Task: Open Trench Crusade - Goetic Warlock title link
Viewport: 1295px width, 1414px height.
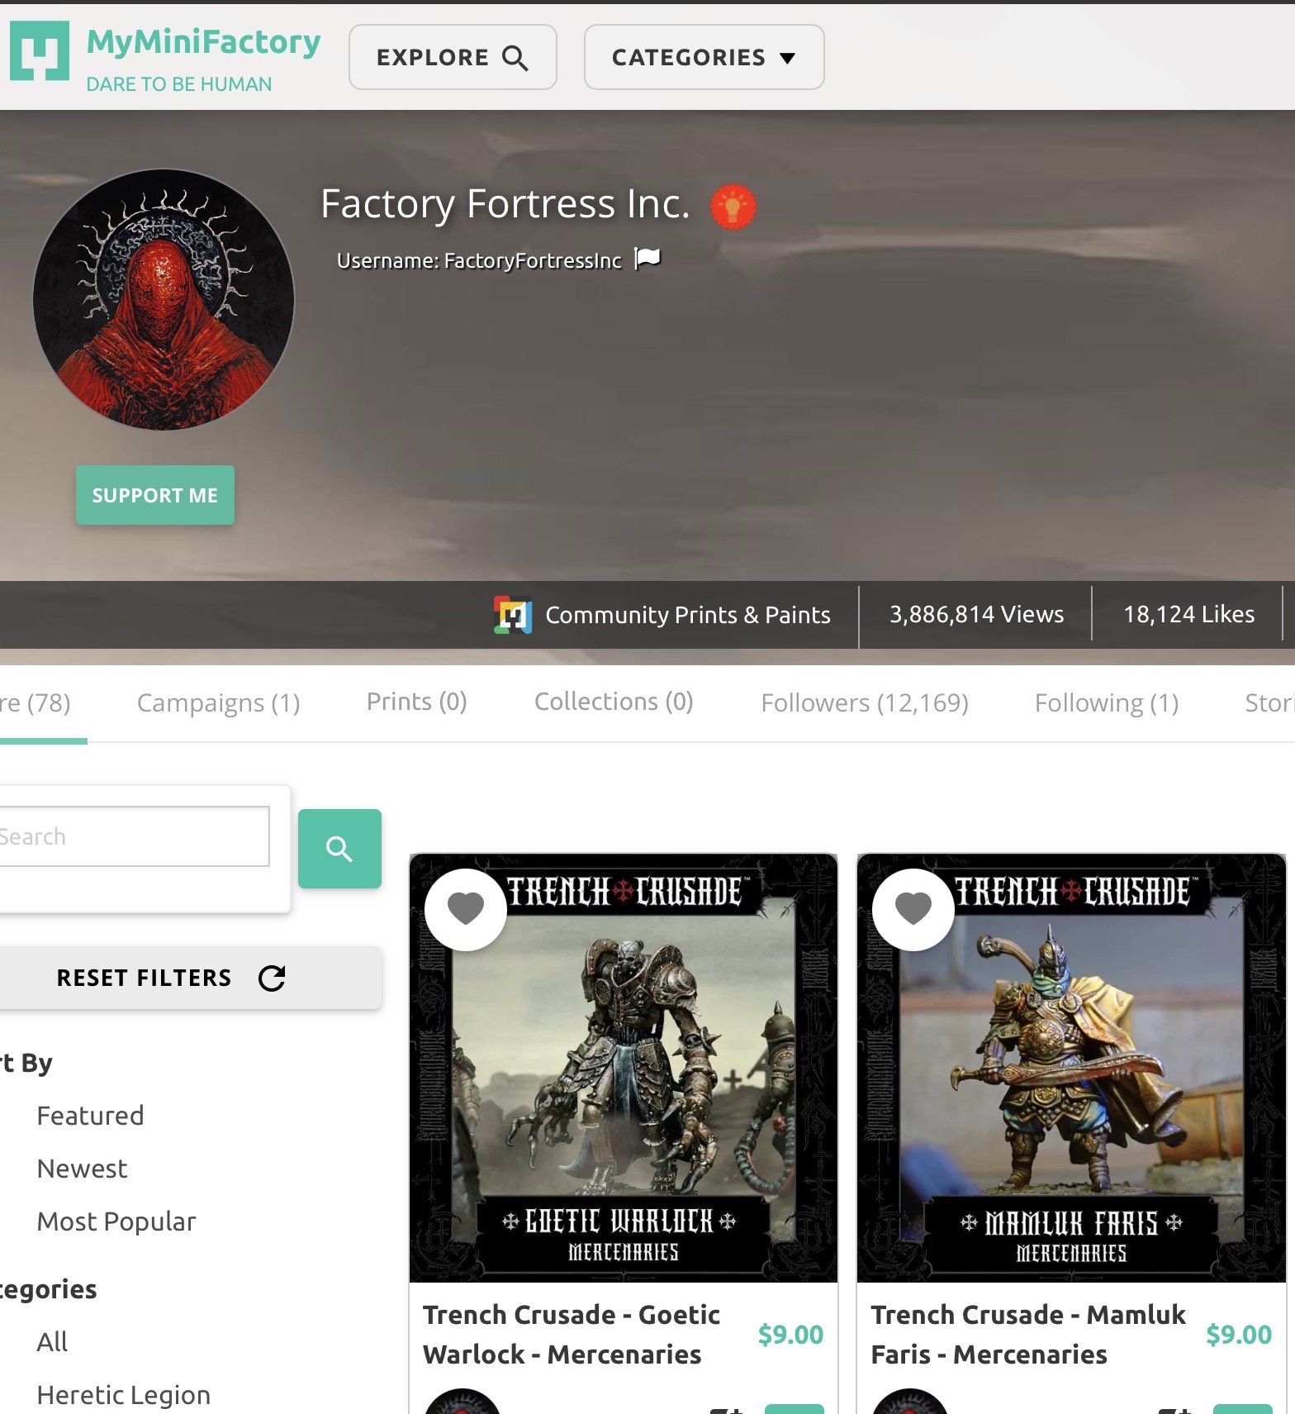Action: tap(572, 1334)
